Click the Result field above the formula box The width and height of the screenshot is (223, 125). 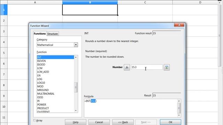coord(167,95)
